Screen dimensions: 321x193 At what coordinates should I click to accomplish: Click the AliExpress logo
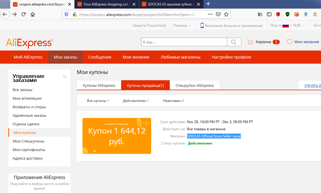[29, 43]
